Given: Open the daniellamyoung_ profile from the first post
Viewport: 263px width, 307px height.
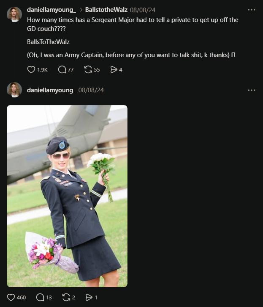Looking at the screenshot, I should (x=52, y=10).
